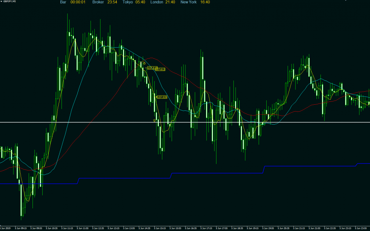Click the Bar countdown timer 00:00:01
Screen dimensions: 370x231
[78, 2]
